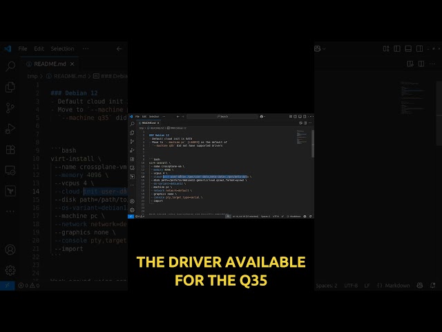The height and width of the screenshot is (332, 442).
Task: Click Go Back arrow in dimmed background title bar
Action: [x=119, y=48]
